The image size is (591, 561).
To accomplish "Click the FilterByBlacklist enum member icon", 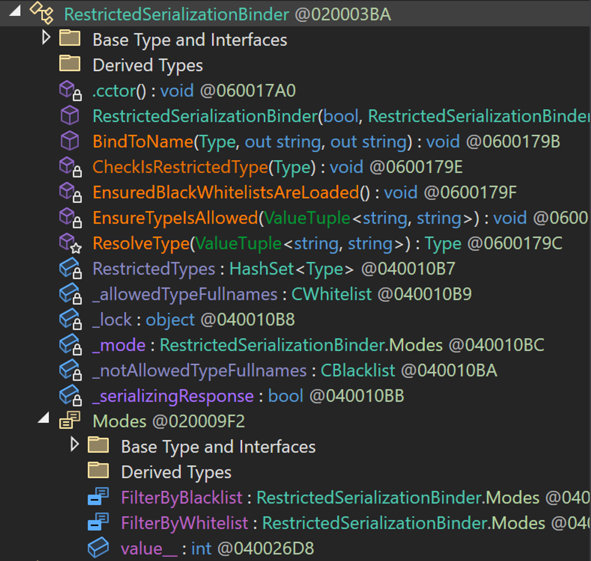I will click(x=98, y=497).
